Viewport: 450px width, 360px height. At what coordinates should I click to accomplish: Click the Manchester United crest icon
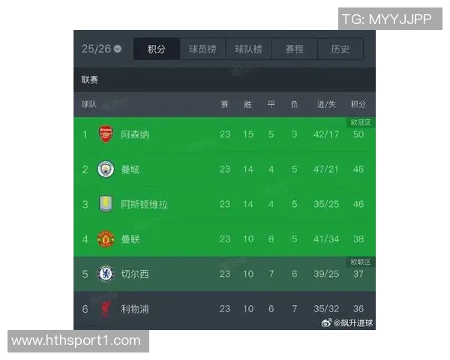click(x=106, y=239)
